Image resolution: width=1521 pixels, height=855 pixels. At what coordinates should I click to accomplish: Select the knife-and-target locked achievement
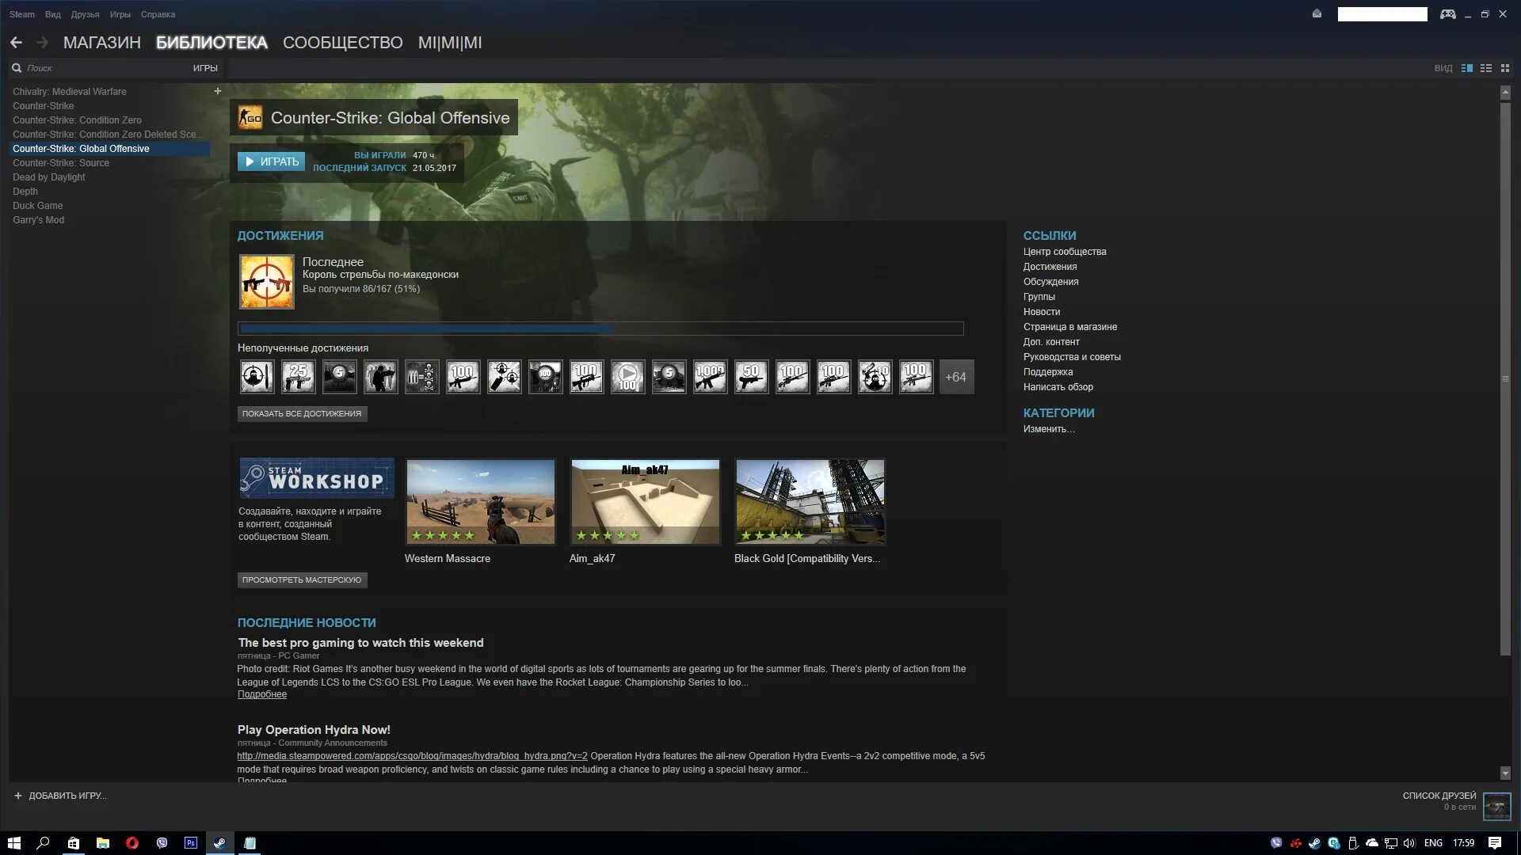[257, 377]
